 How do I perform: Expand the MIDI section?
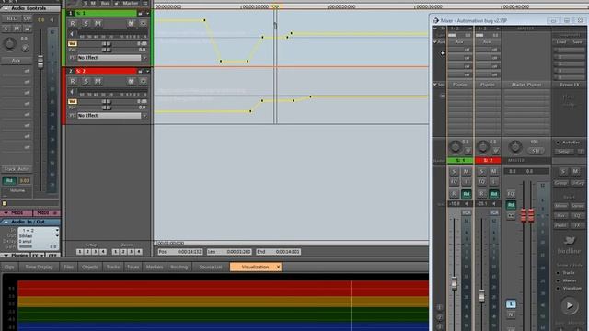coord(6,212)
